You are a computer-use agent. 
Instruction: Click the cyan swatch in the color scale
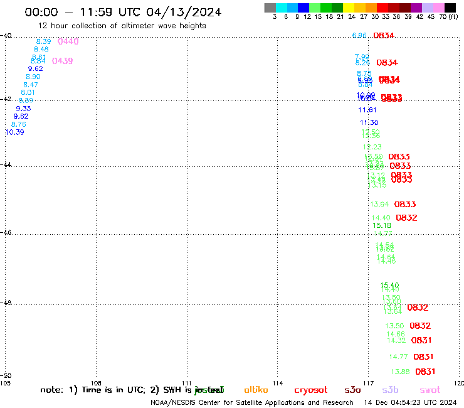(282, 8)
